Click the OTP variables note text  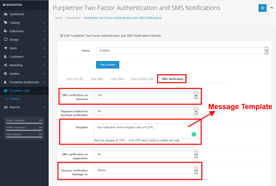[x=137, y=140]
